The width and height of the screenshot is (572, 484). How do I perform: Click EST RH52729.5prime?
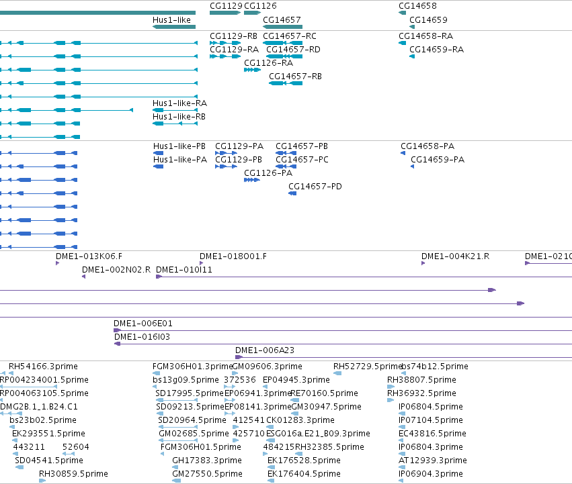[x=368, y=367]
